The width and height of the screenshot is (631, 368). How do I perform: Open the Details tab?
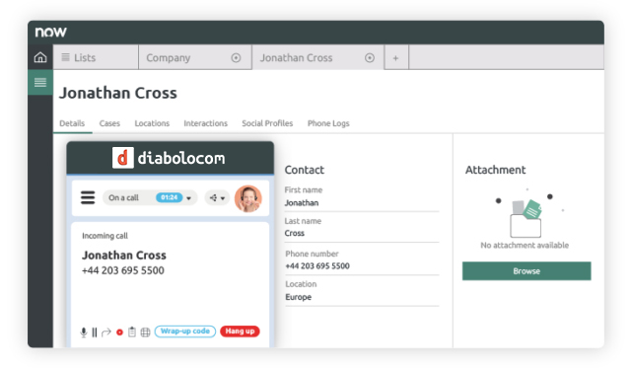[72, 123]
